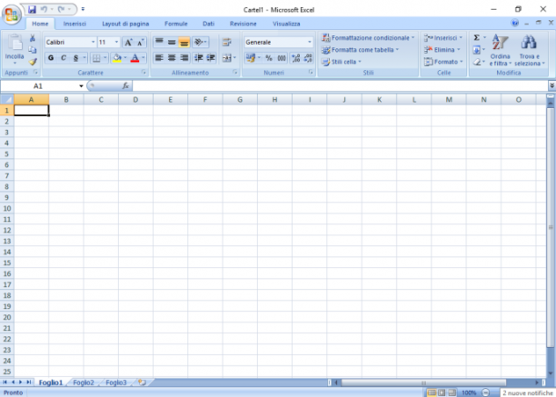Activate the Format Painter brush

33,62
